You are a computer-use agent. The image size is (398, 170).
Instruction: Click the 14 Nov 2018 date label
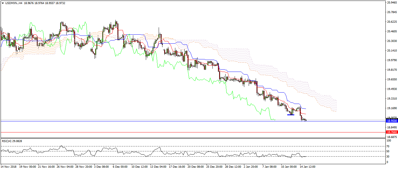9,167
